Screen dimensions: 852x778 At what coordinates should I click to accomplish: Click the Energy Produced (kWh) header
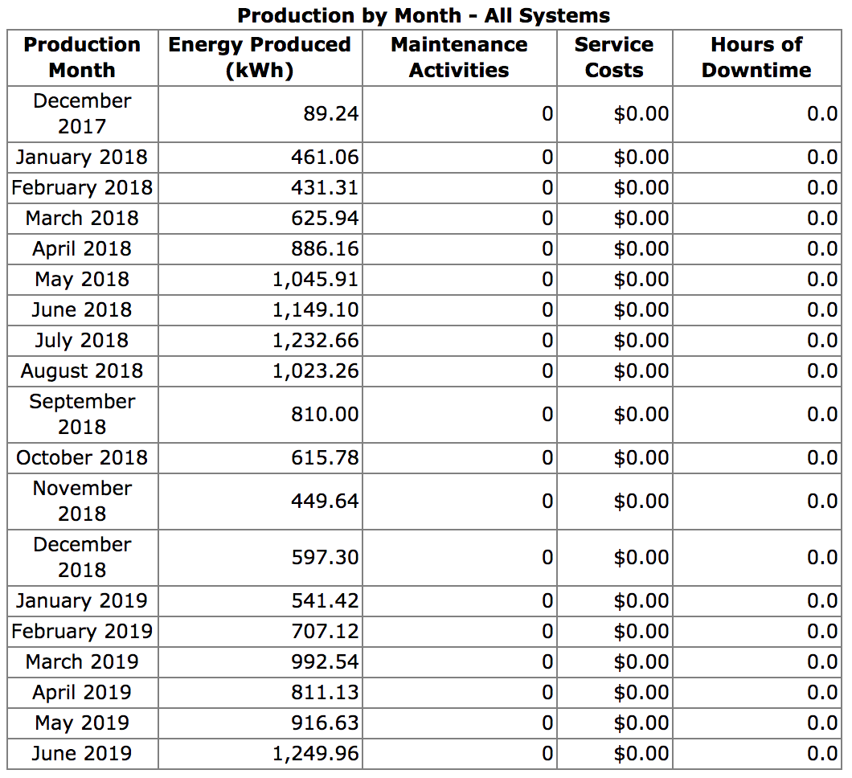(259, 57)
